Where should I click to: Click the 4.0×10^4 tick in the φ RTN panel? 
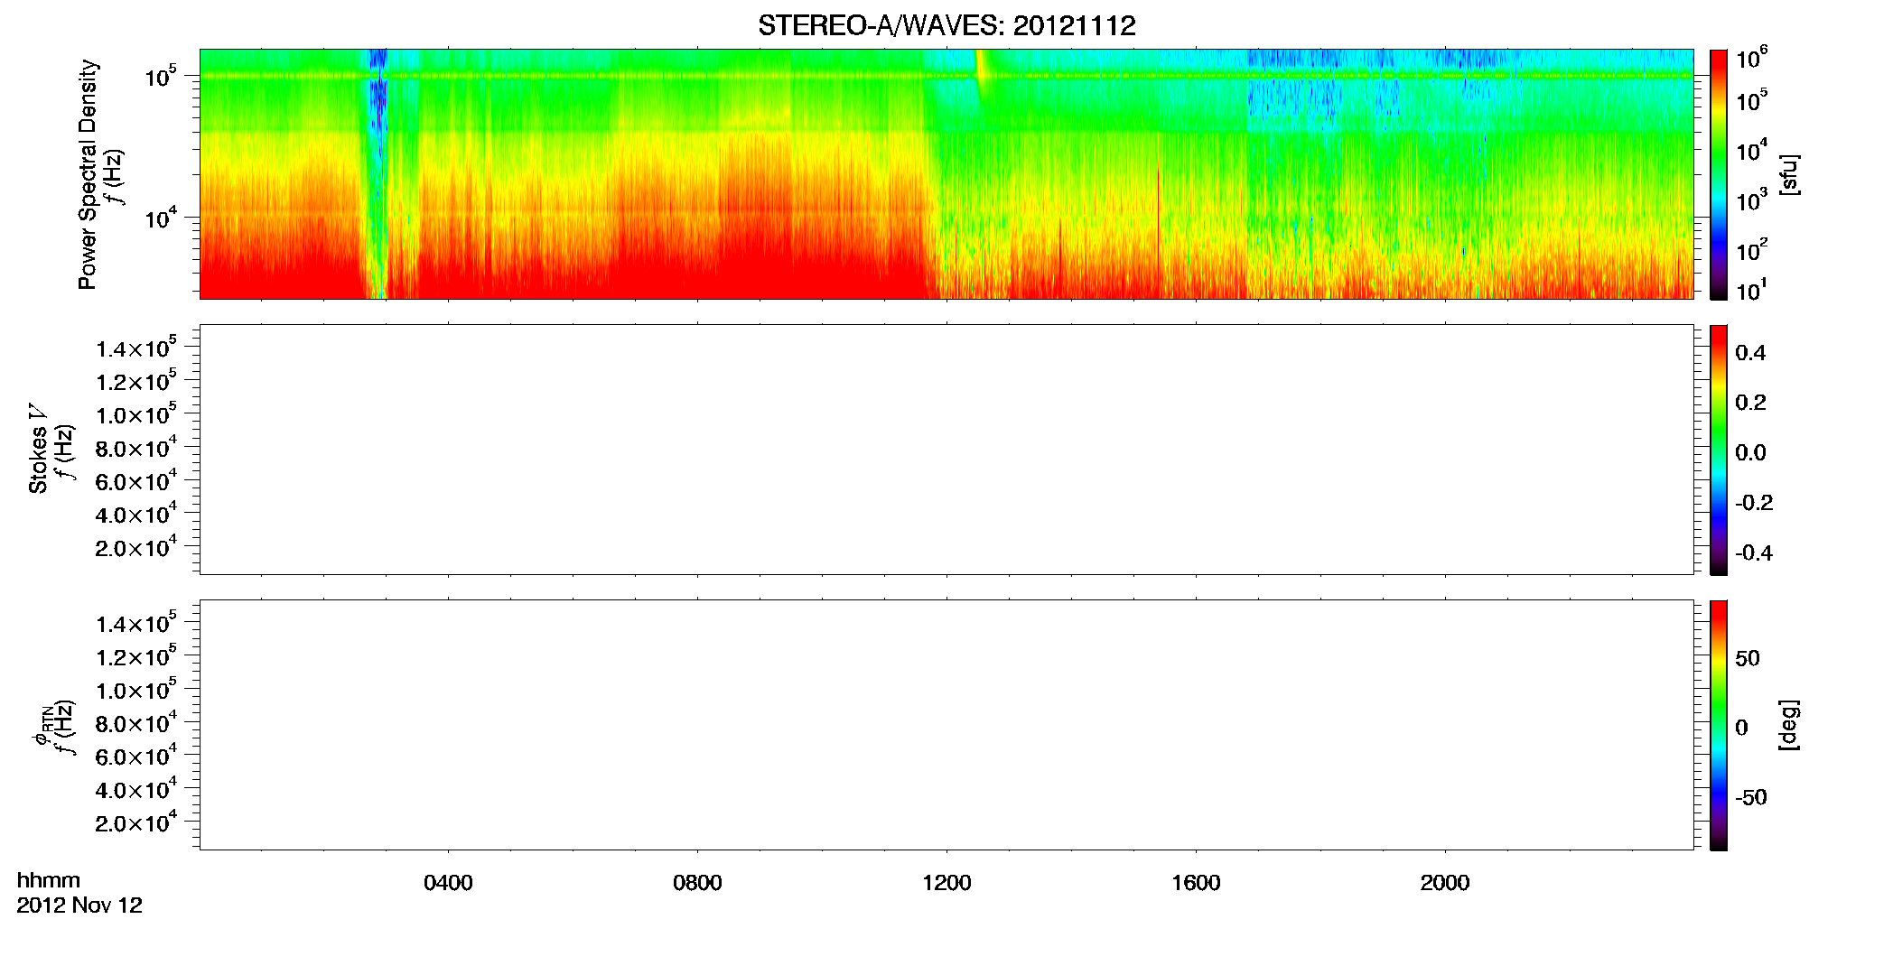136,789
